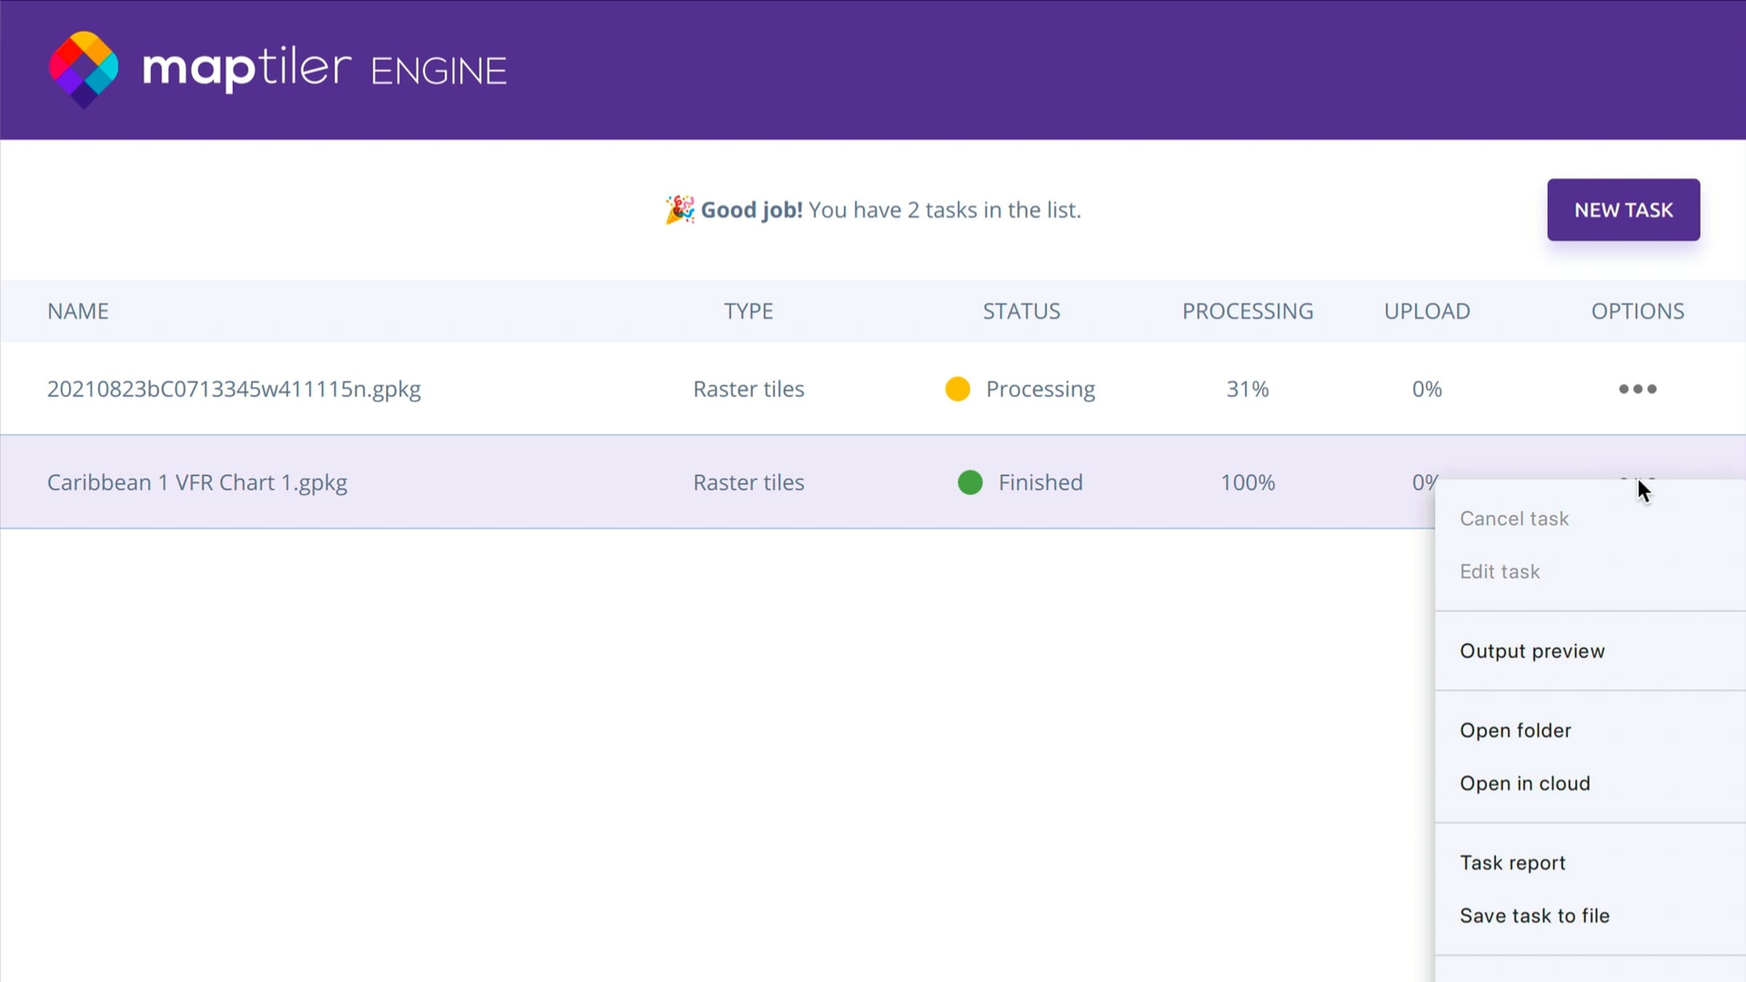Click the PROCESSING column header
This screenshot has width=1746, height=982.
1248,311
